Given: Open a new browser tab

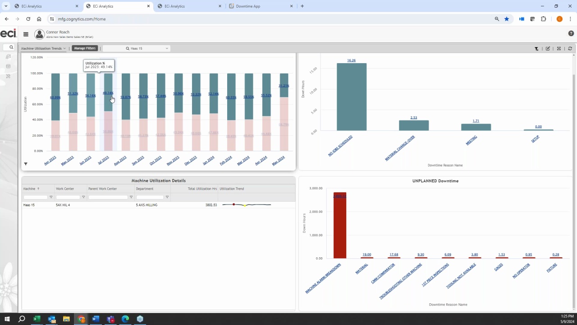Looking at the screenshot, I should coord(302,6).
